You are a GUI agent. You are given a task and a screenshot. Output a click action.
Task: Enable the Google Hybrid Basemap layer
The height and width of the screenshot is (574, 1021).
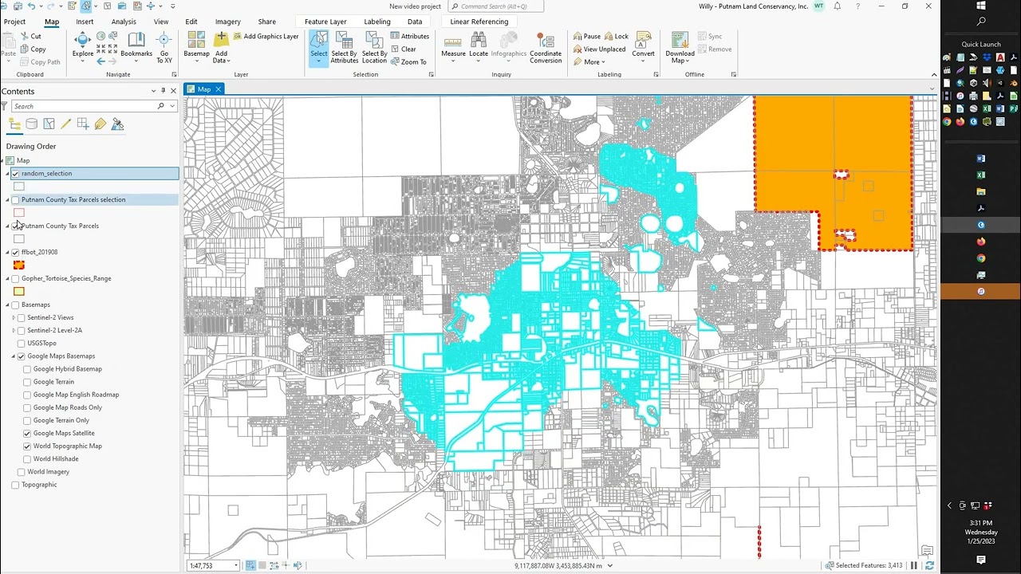click(x=27, y=369)
